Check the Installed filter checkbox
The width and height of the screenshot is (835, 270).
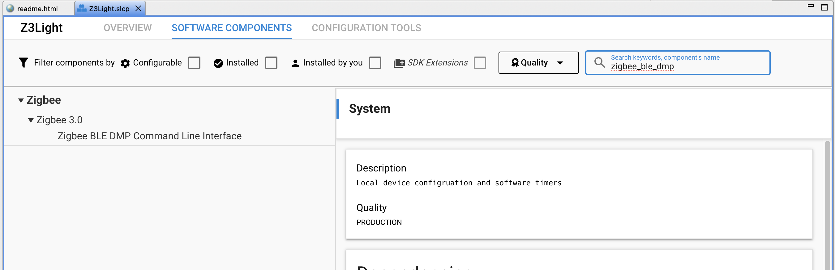[271, 62]
